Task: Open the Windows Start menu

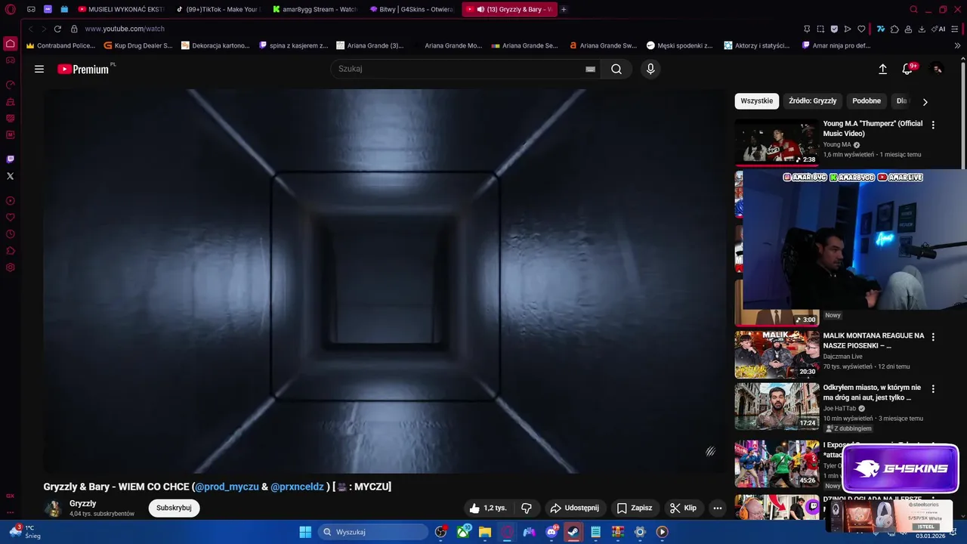Action: [x=305, y=532]
